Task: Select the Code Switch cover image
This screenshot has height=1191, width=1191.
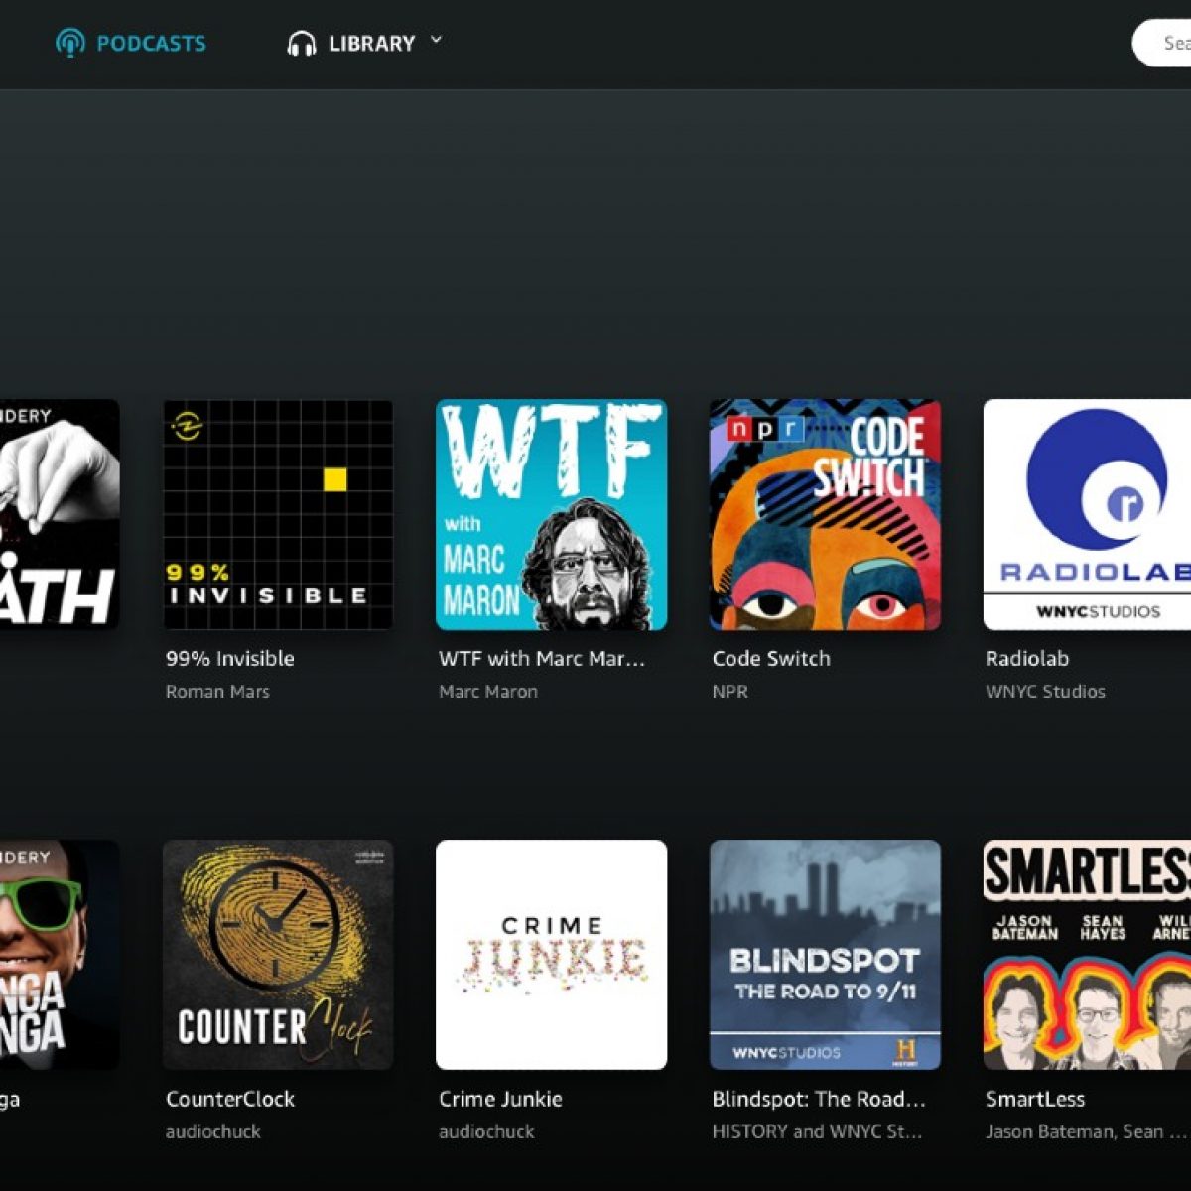Action: coord(825,515)
